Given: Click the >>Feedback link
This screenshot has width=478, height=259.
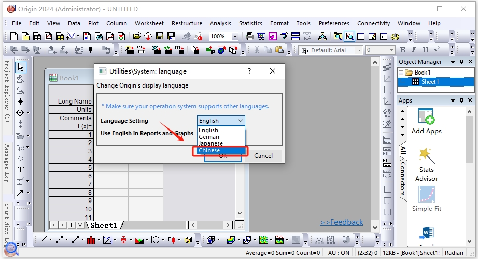Looking at the screenshot, I should 341,222.
